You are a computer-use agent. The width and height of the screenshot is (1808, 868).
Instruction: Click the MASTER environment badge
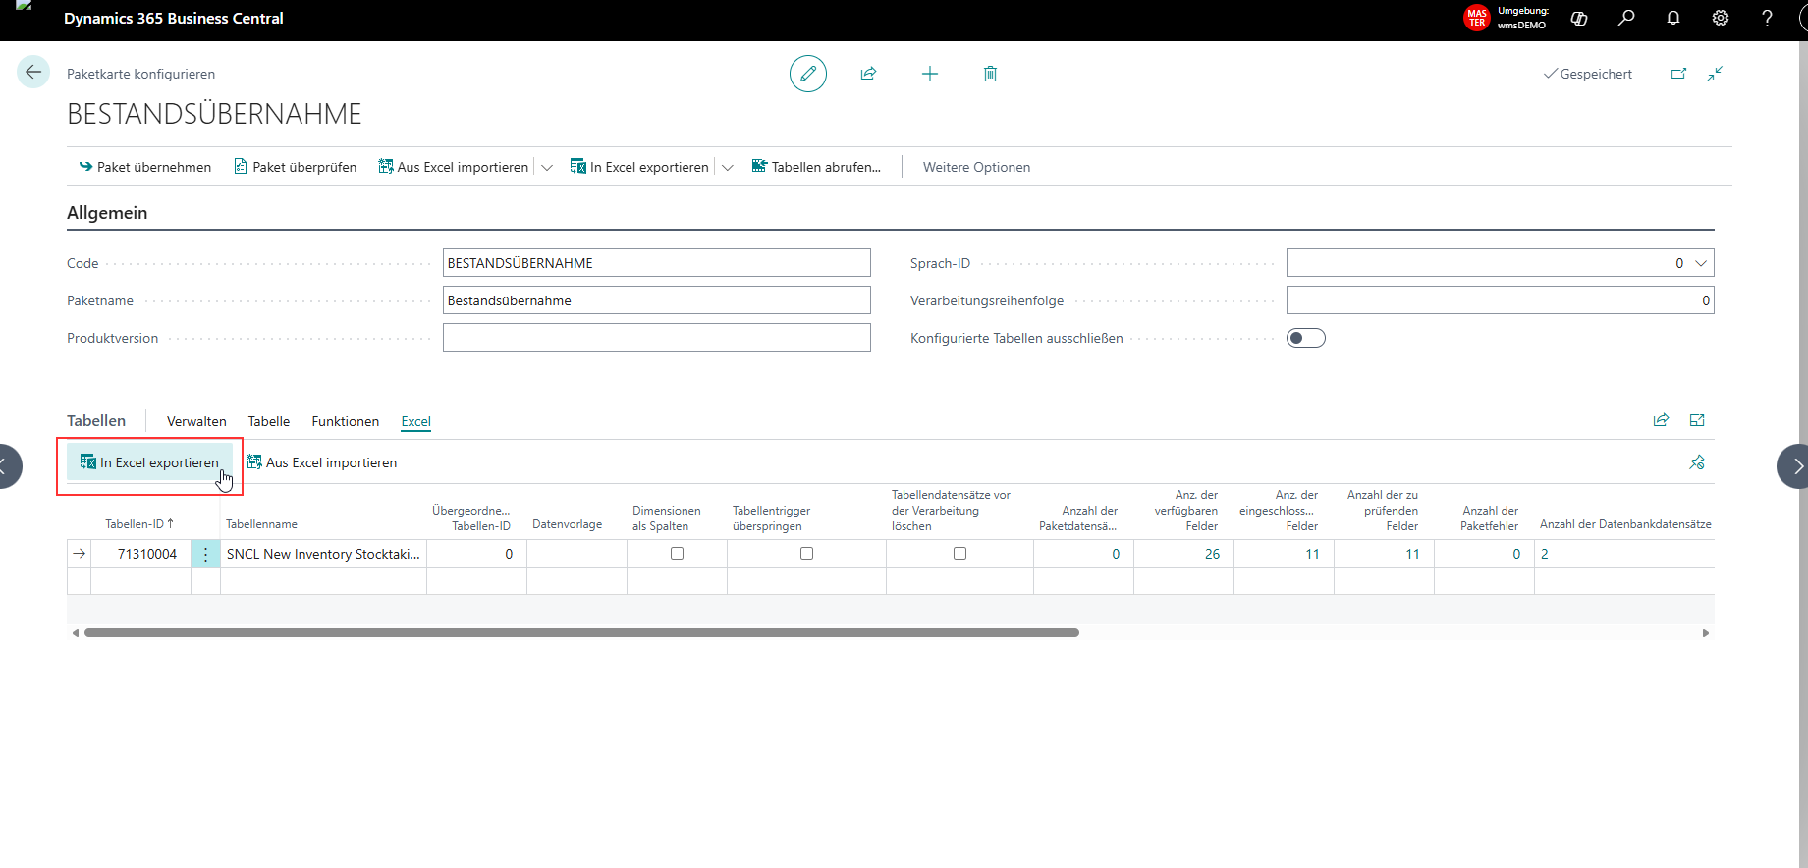(1477, 18)
